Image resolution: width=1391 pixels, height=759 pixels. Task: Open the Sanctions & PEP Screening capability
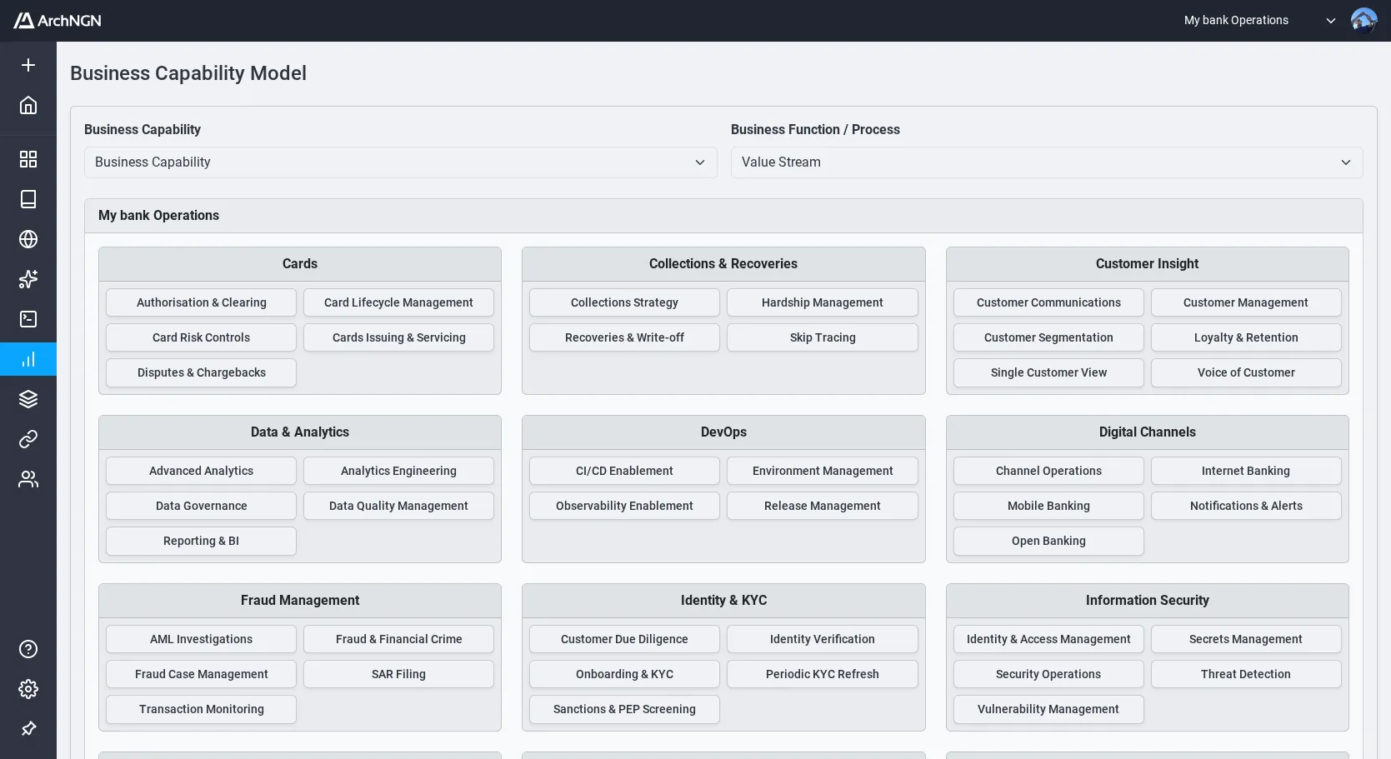(624, 709)
